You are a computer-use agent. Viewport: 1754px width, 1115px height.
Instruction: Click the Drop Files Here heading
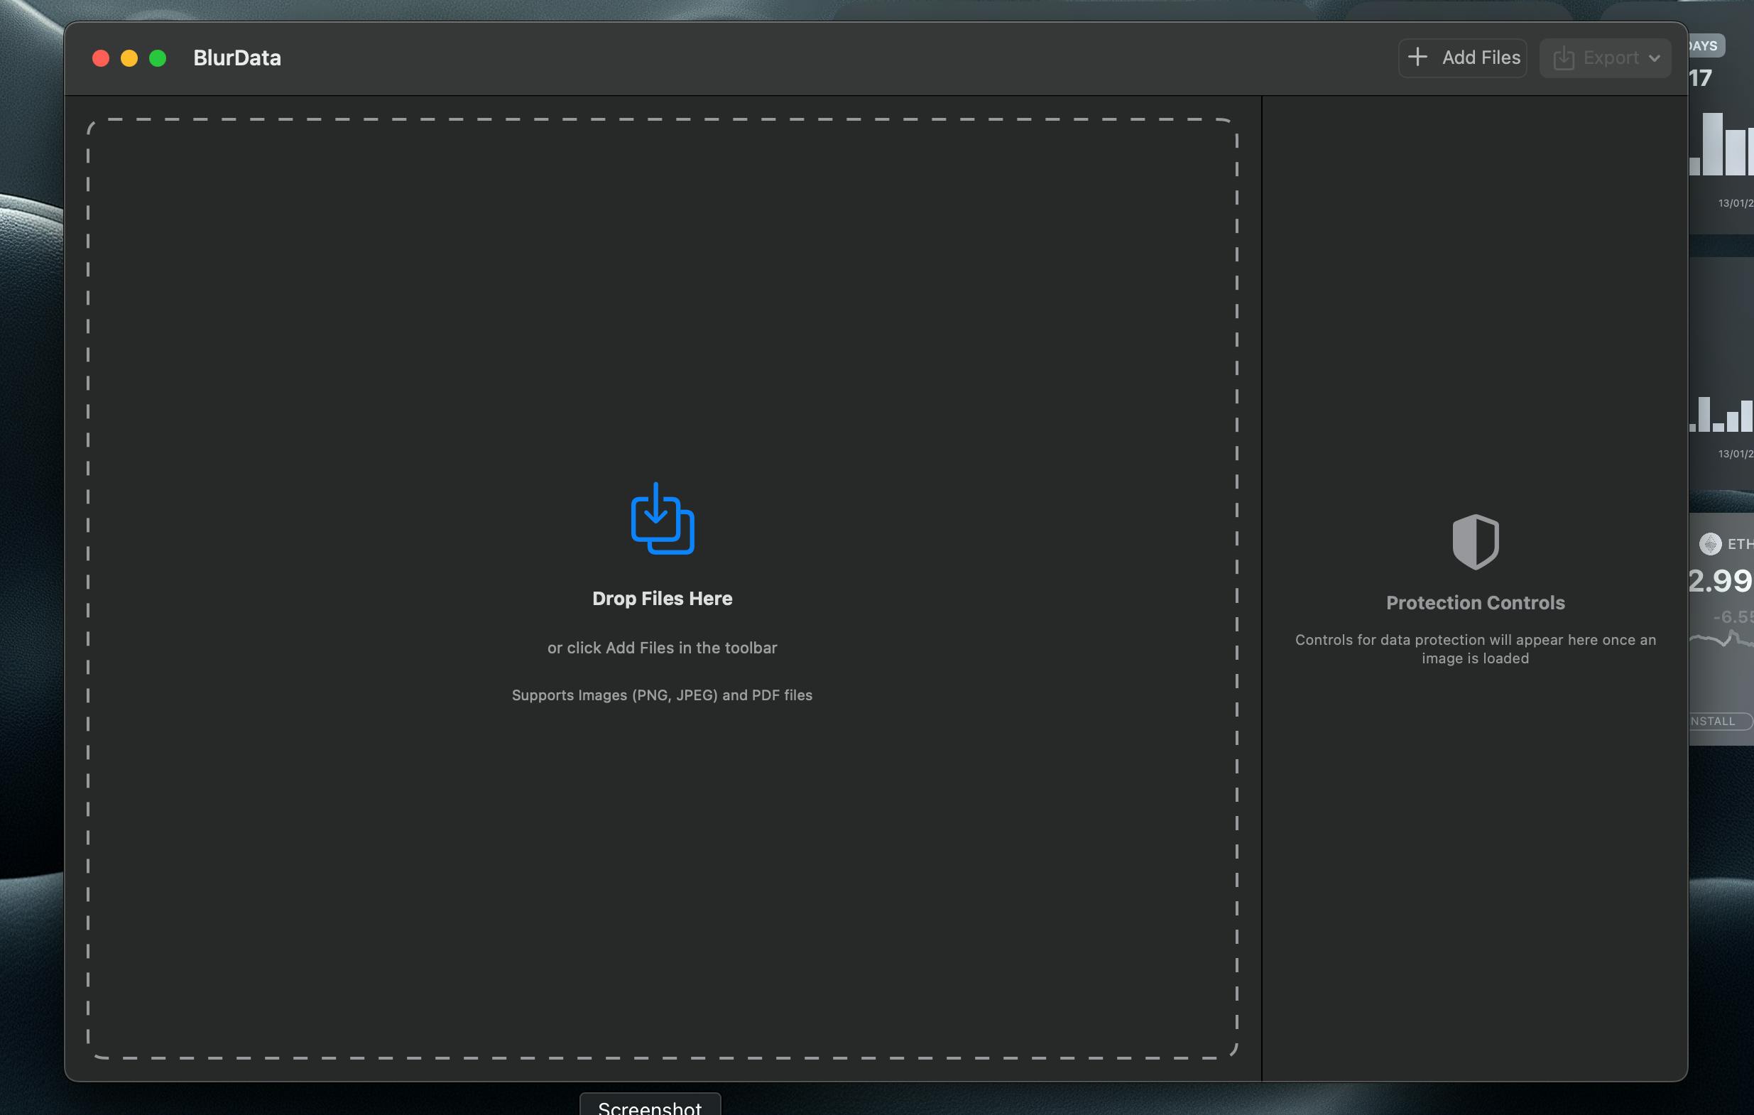pyautogui.click(x=662, y=598)
